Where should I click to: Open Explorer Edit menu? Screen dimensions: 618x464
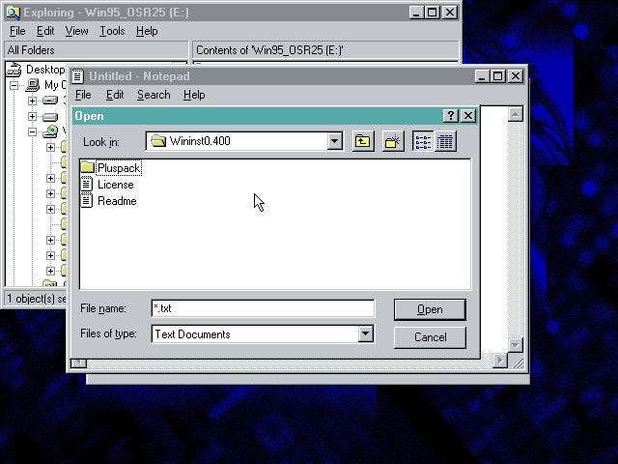(x=45, y=31)
